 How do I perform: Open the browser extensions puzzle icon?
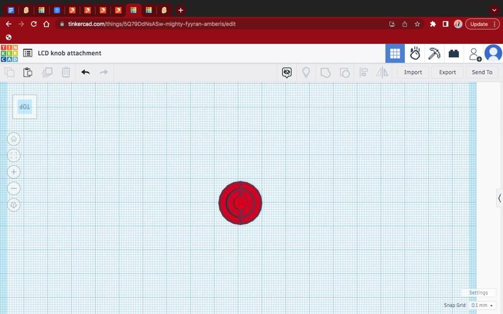click(433, 24)
